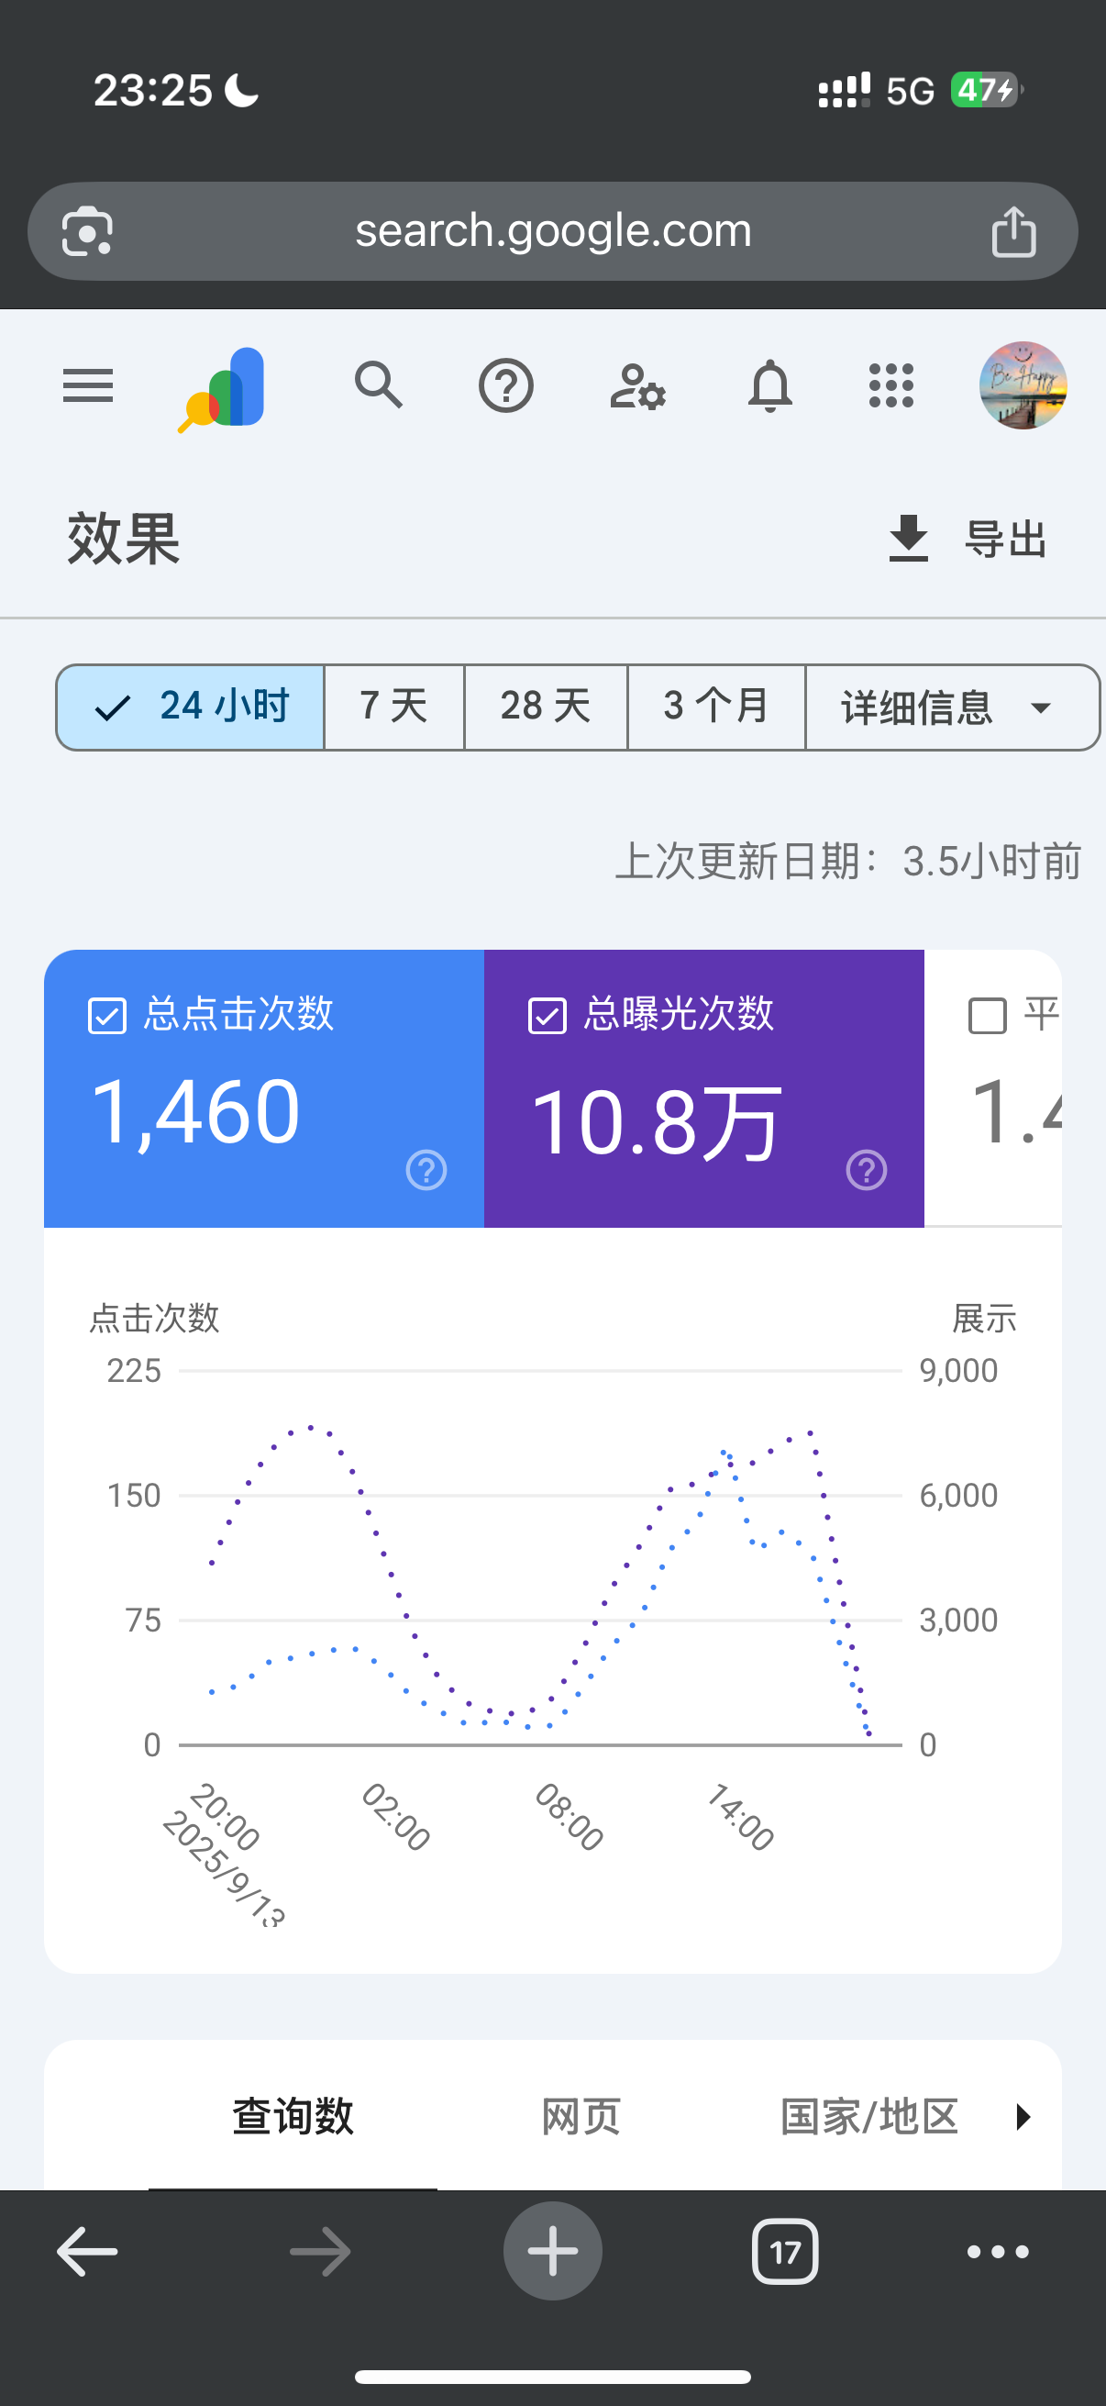Image resolution: width=1106 pixels, height=2406 pixels.
Task: Open the hamburger navigation menu
Action: tap(88, 385)
